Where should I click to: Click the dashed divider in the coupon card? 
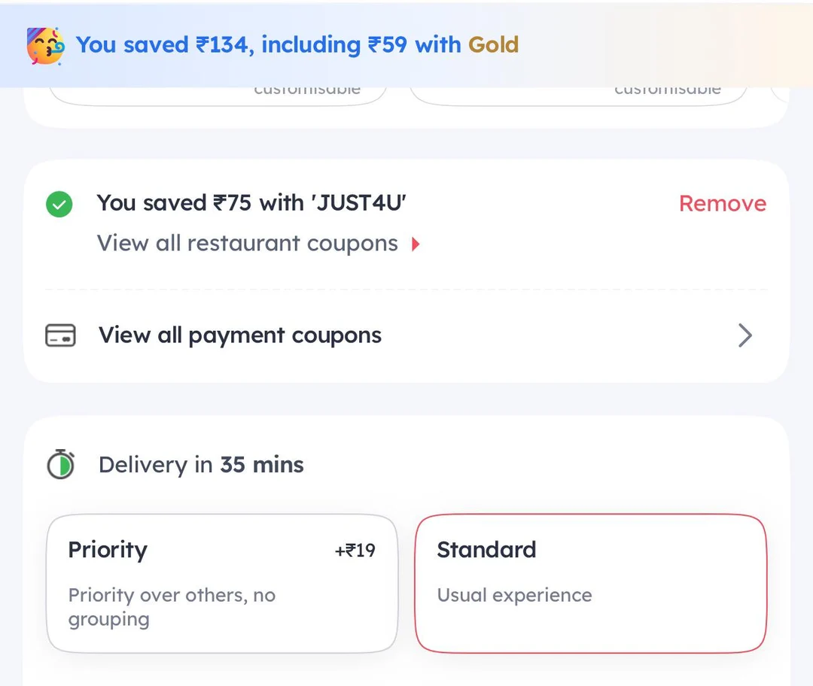coord(406,290)
